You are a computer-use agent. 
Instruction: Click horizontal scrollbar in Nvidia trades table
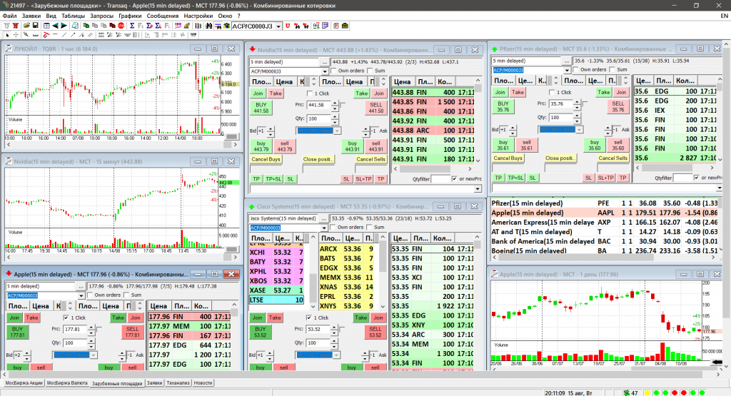tap(433, 168)
